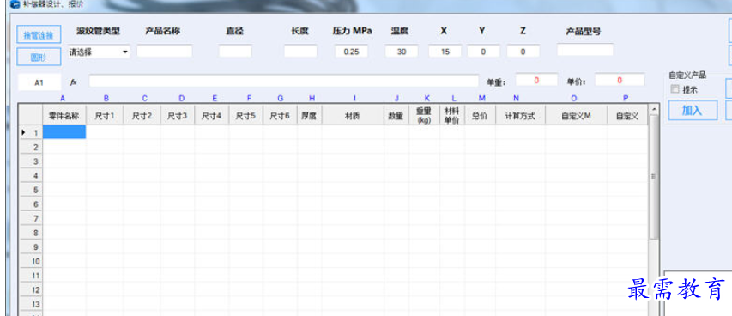Select row header 10
The image size is (732, 316).
point(30,261)
